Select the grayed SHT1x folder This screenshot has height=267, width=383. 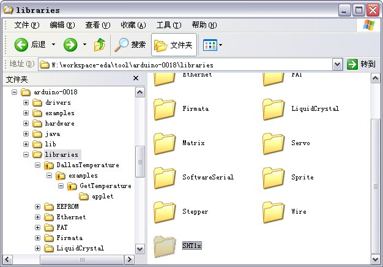coord(165,246)
